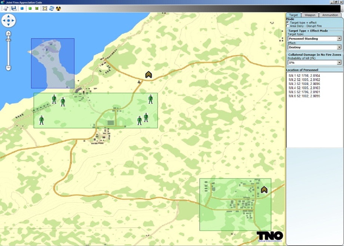The height and width of the screenshot is (246, 344).
Task: Select list entry Mil.6 52.1802, 2.8095
Action: (304, 96)
